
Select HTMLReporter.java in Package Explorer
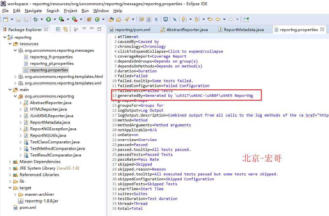pyautogui.click(x=48, y=109)
